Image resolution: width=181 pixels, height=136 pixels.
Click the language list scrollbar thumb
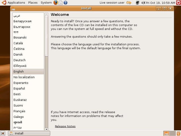pos(46,36)
